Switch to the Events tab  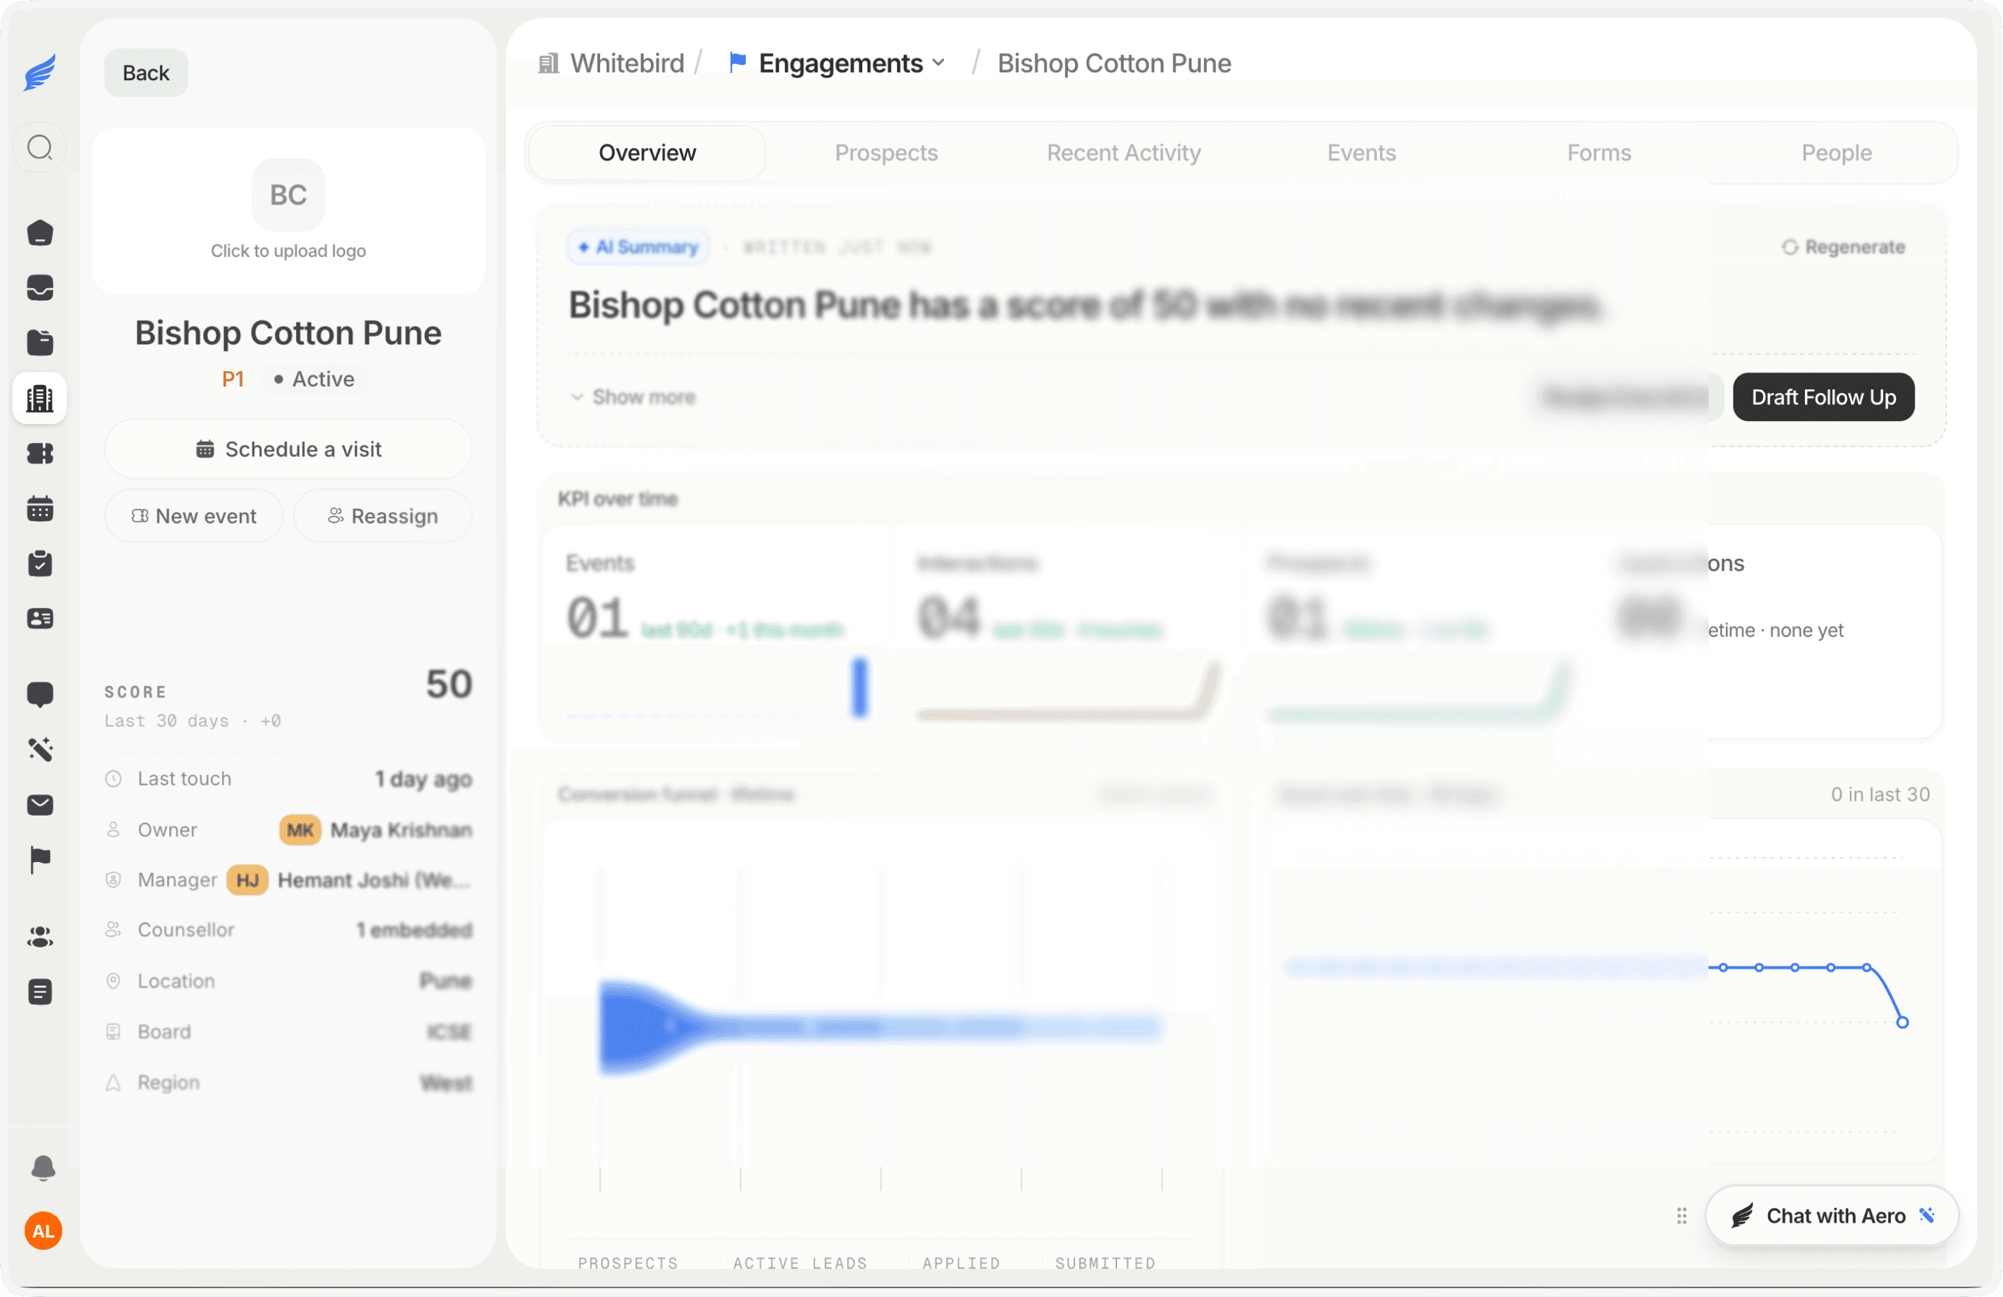1361,153
